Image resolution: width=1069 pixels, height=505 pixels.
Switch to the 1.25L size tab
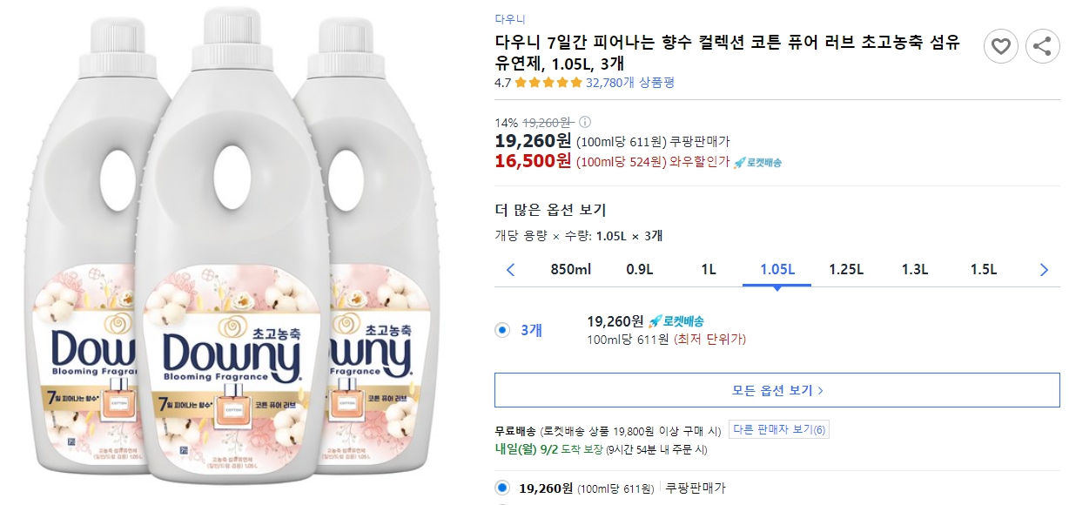(845, 270)
